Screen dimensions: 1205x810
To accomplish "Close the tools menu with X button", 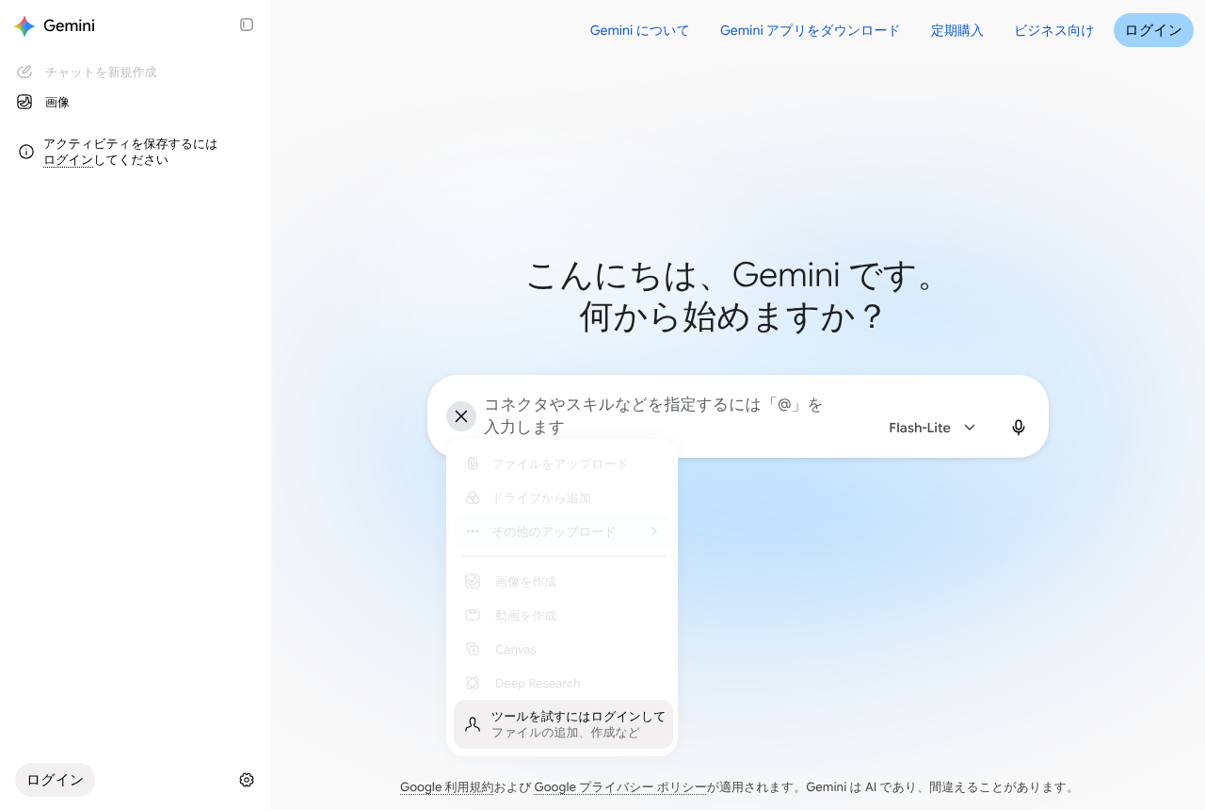I will (461, 416).
